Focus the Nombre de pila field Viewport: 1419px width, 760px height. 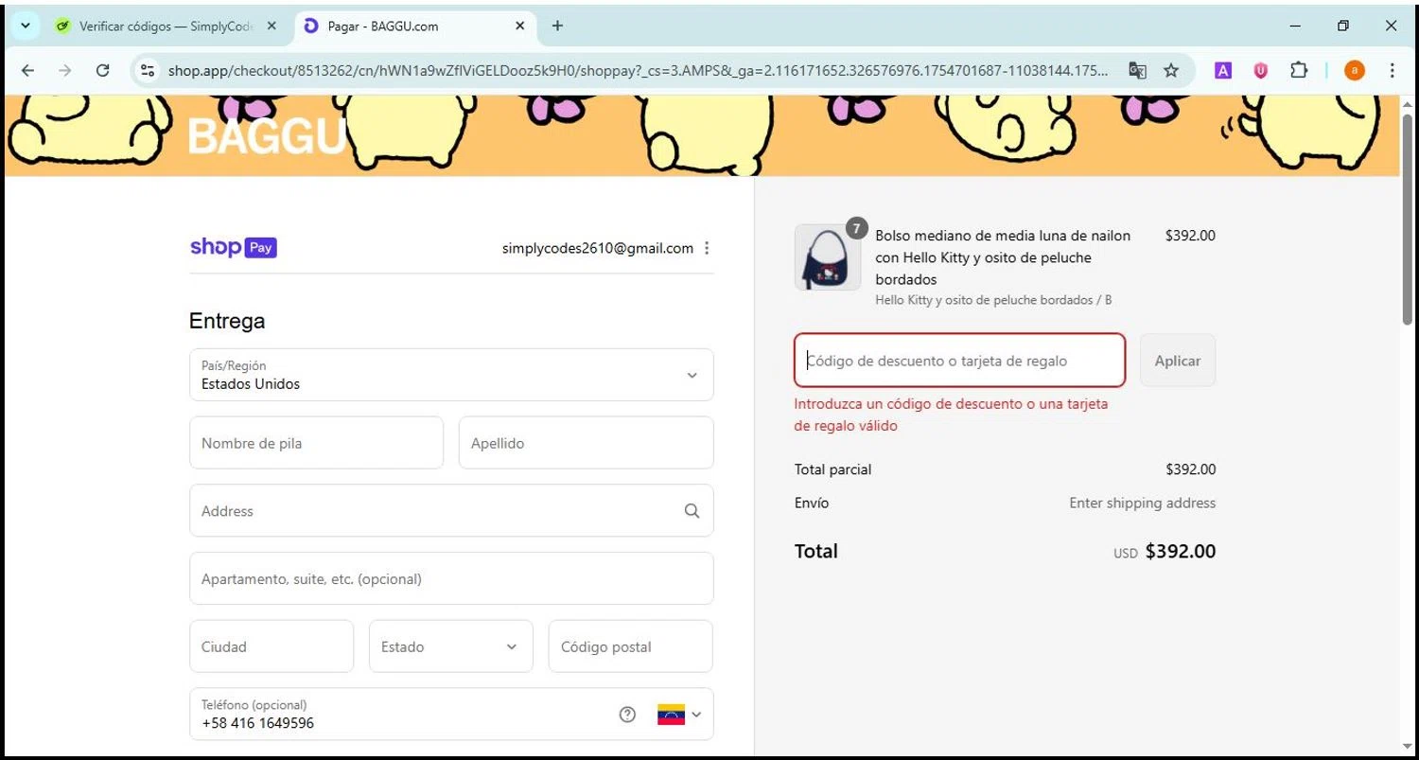point(316,443)
